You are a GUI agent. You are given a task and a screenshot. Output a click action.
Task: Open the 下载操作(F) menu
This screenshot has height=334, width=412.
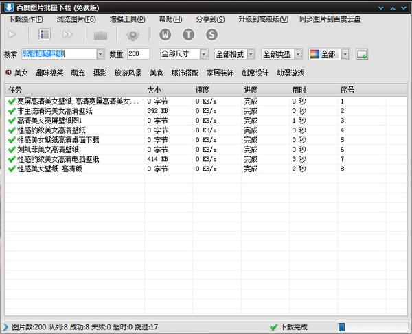pyautogui.click(x=25, y=19)
